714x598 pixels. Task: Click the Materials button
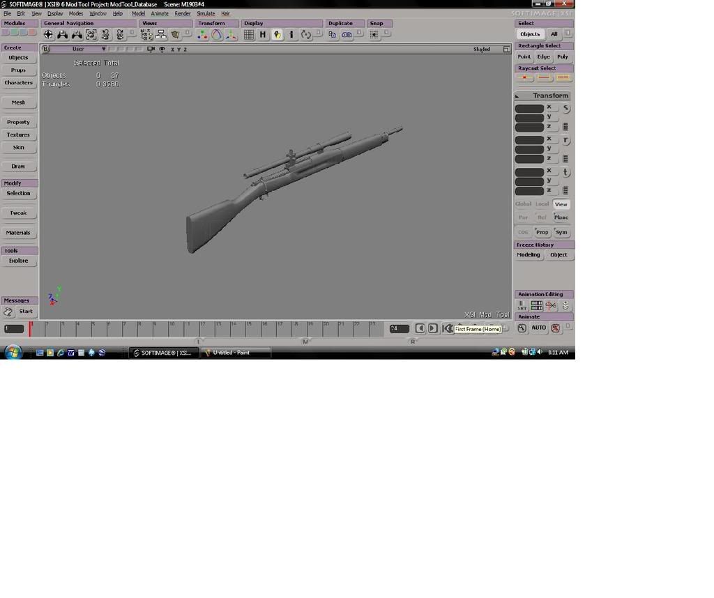tap(18, 233)
